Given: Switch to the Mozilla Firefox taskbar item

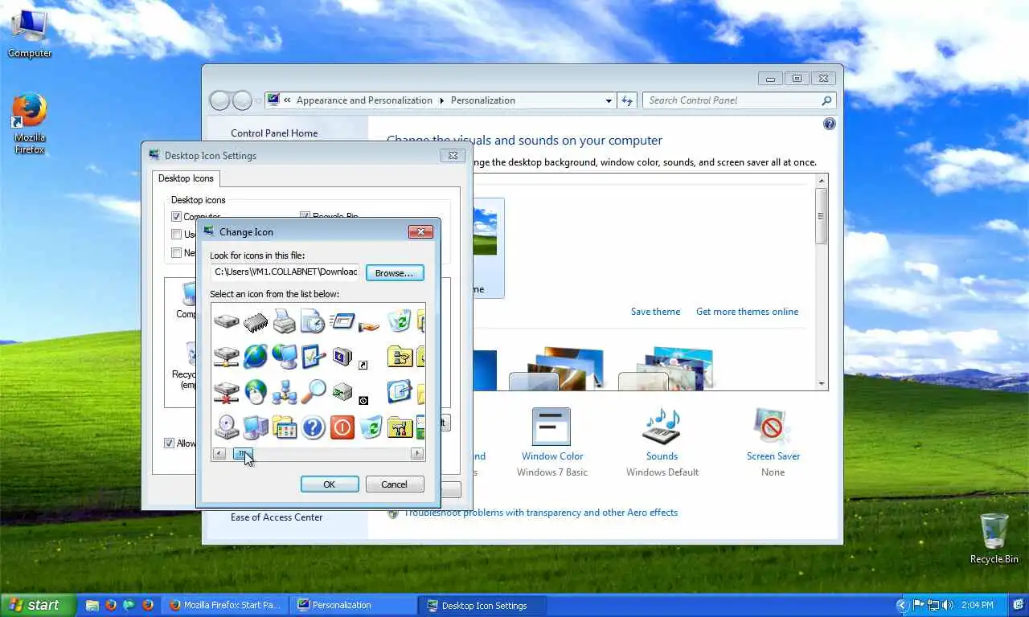Looking at the screenshot, I should [x=226, y=605].
